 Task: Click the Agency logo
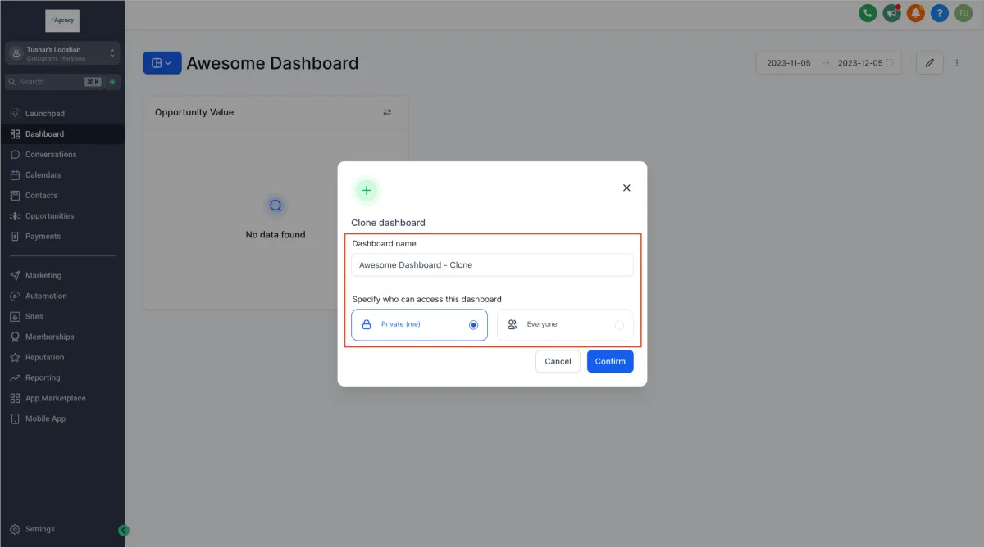tap(62, 20)
